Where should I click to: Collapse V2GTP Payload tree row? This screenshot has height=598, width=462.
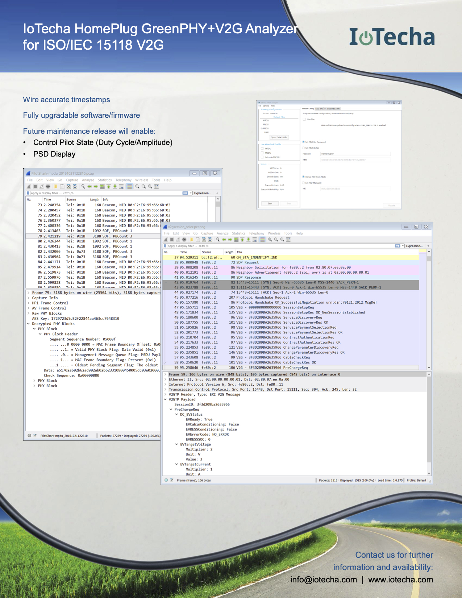(x=166, y=399)
